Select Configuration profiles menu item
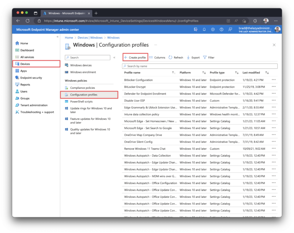The width and height of the screenshot is (294, 233). click(x=89, y=95)
